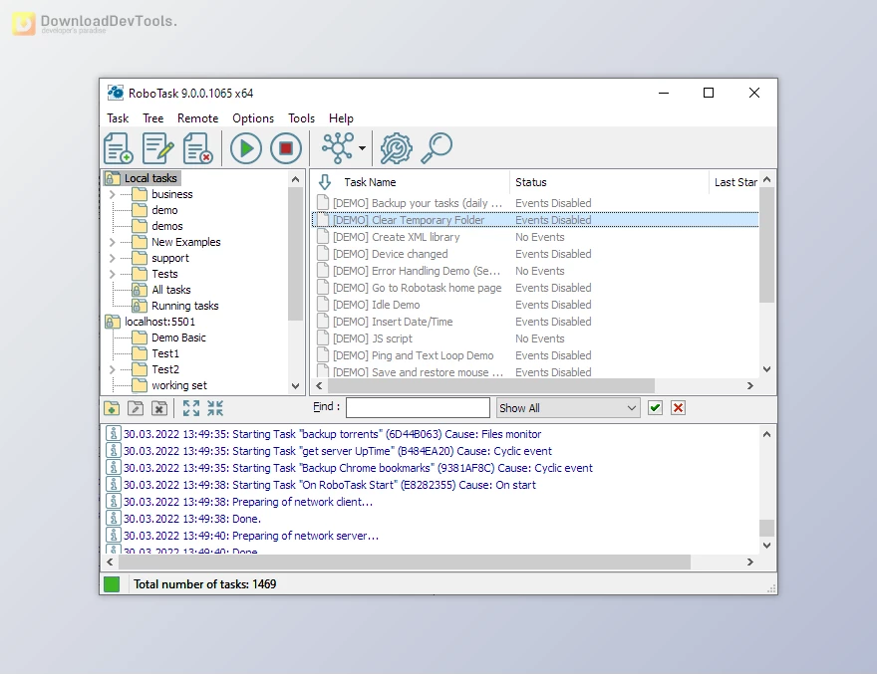The width and height of the screenshot is (877, 674).
Task: Click the green status indicator in status bar
Action: click(x=112, y=584)
